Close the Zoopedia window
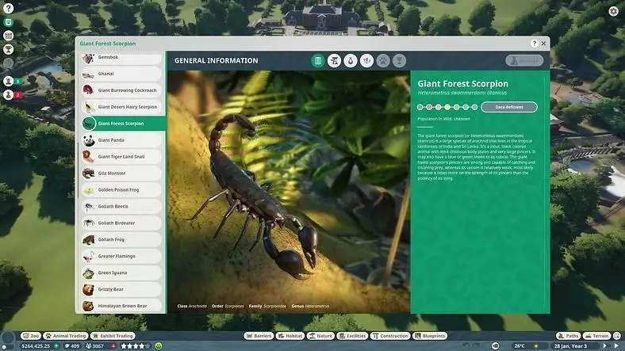Screen dimensions: 625x351 point(543,44)
